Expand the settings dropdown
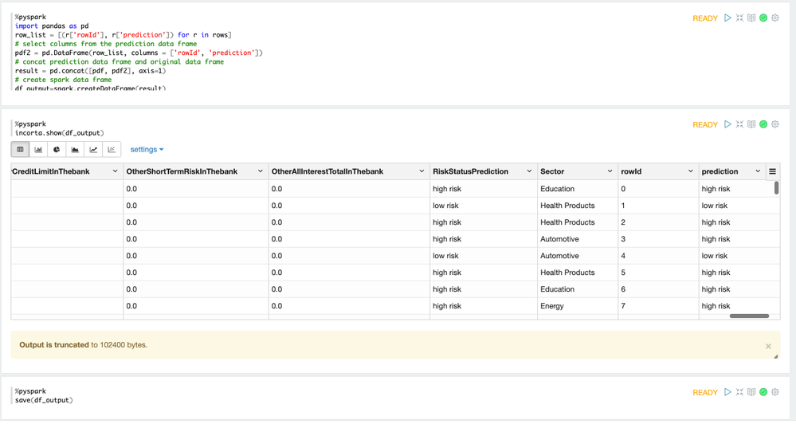Viewport: 796px width, 424px height. pos(147,149)
